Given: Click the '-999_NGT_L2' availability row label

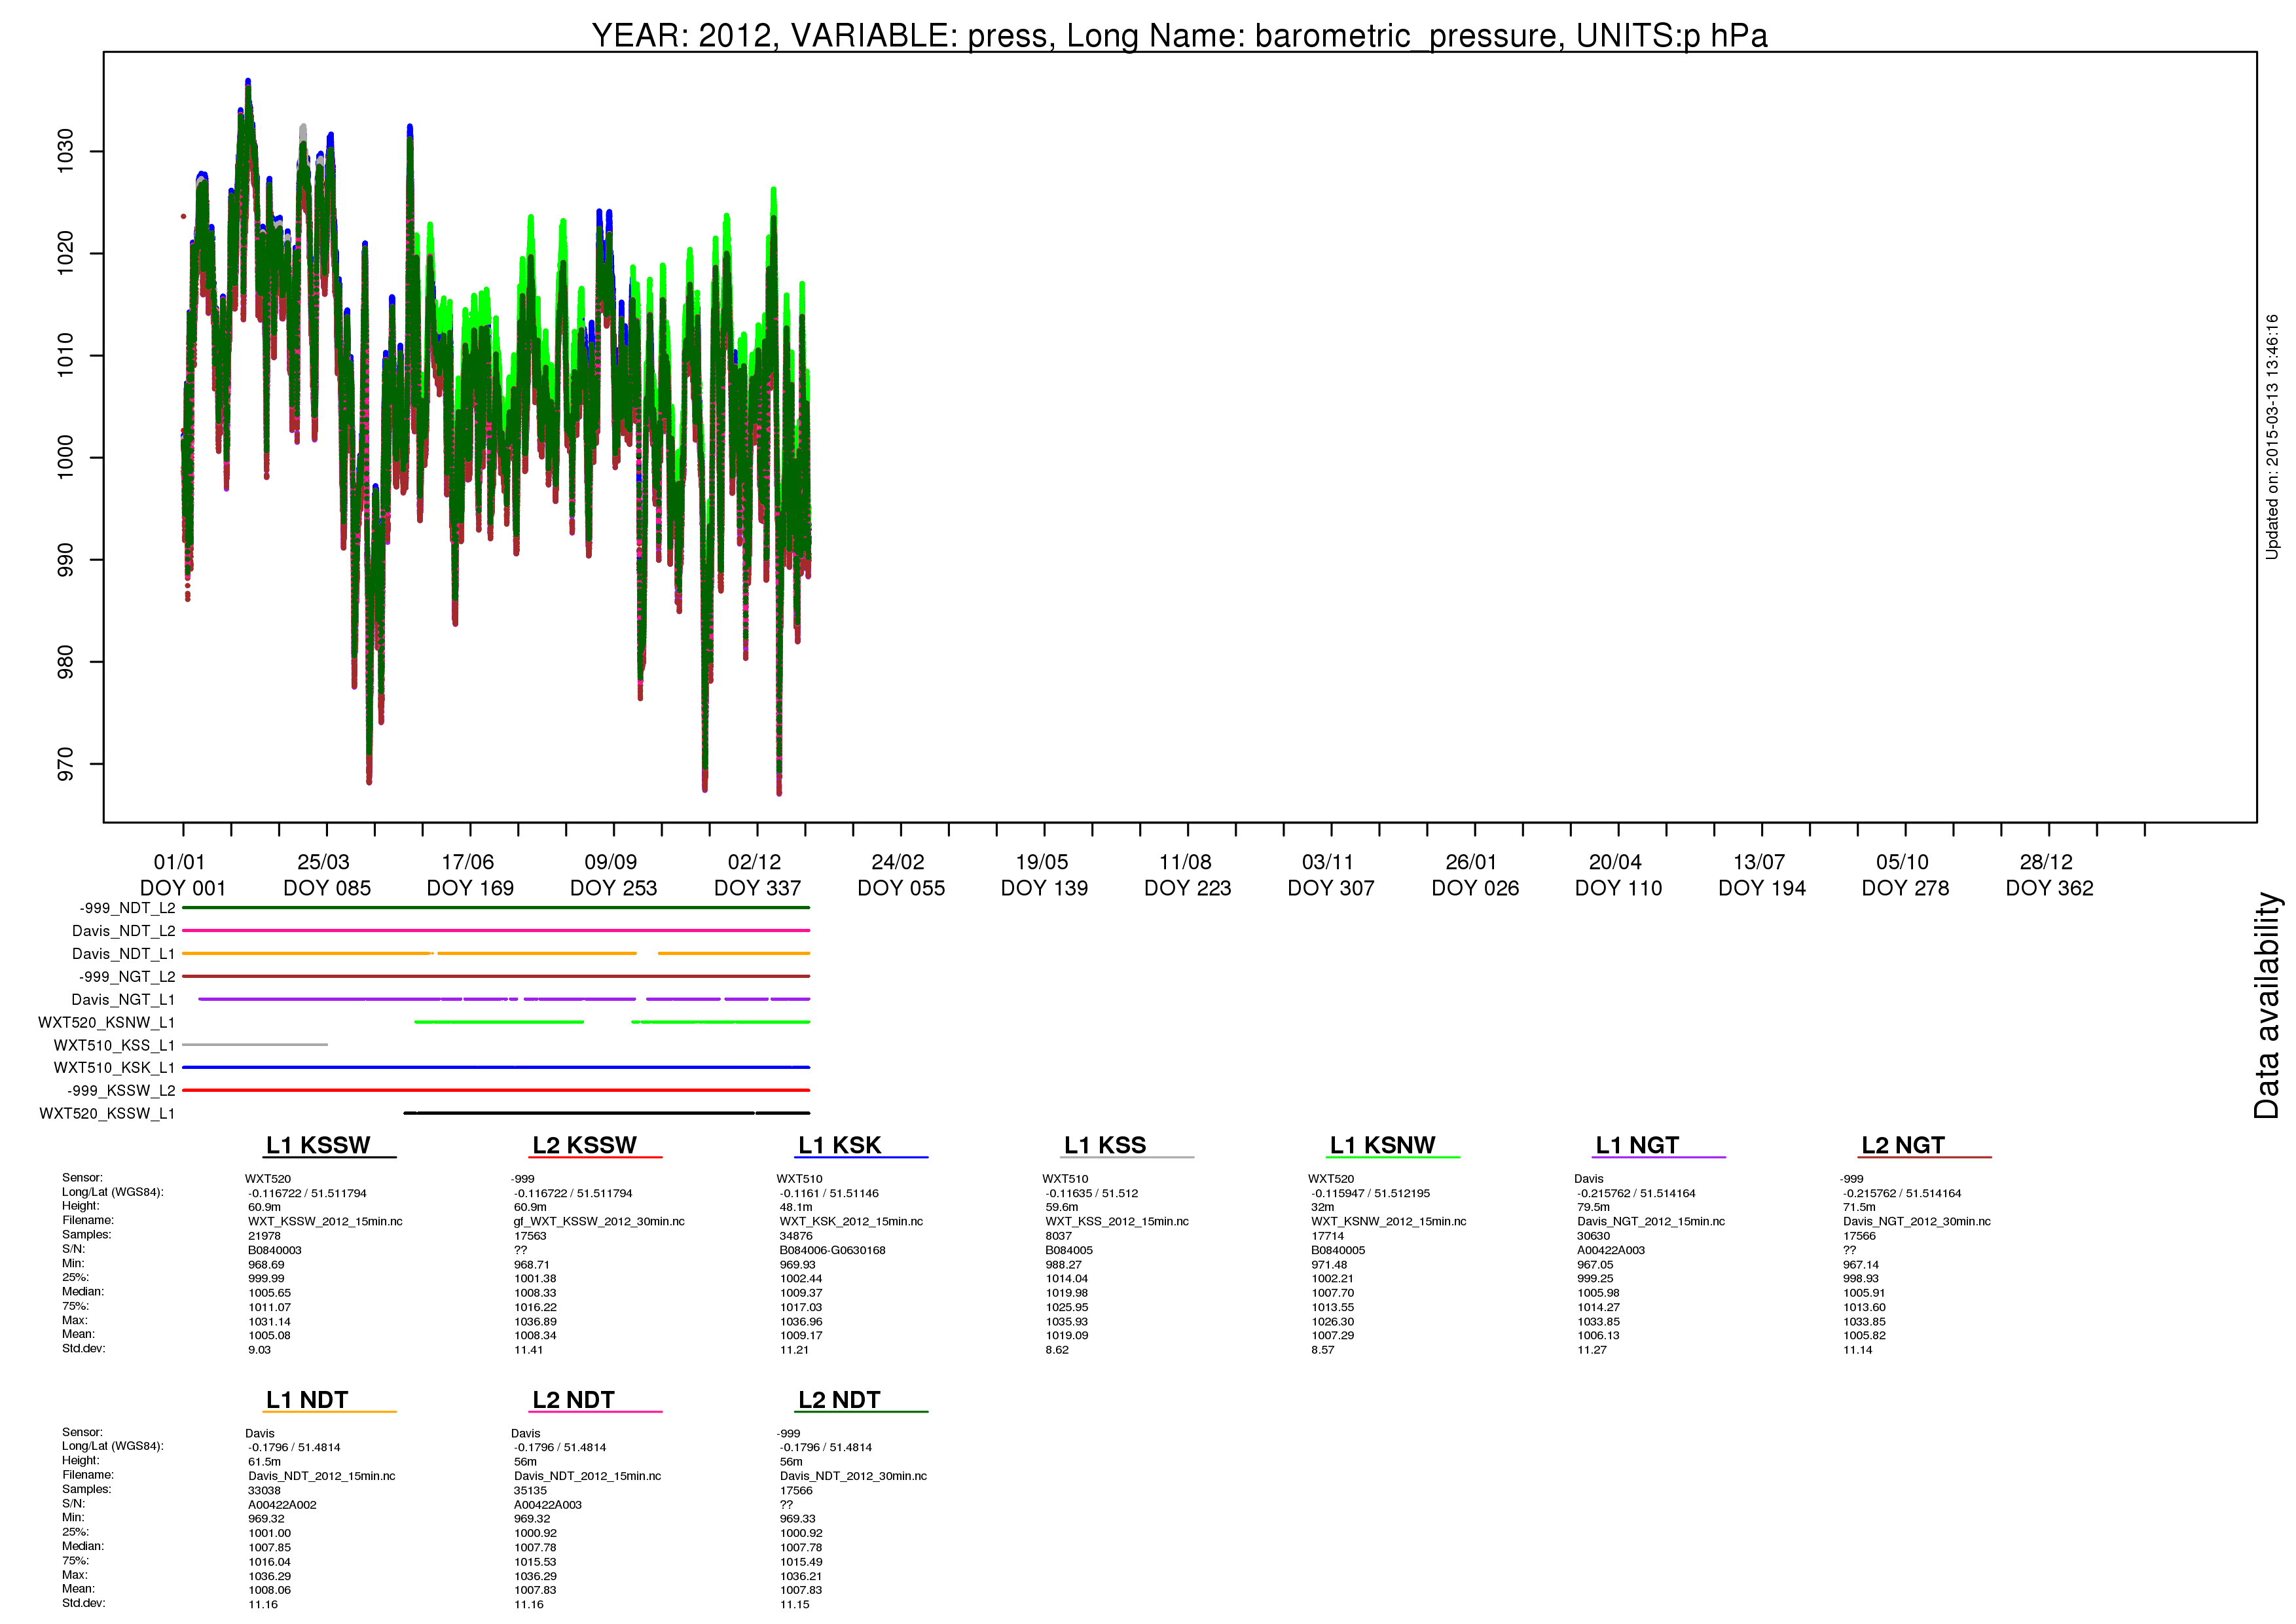Looking at the screenshot, I should click(x=127, y=977).
